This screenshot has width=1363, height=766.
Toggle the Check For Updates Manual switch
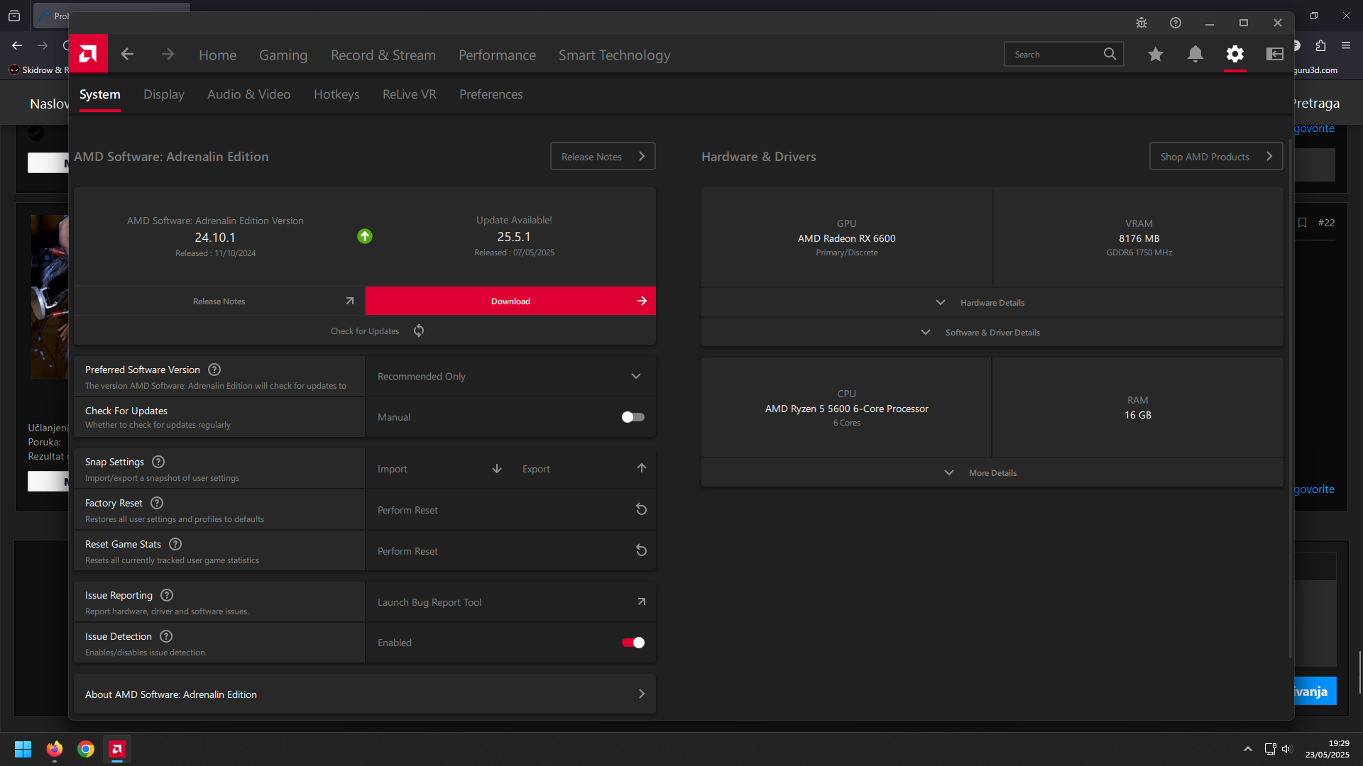tap(633, 417)
